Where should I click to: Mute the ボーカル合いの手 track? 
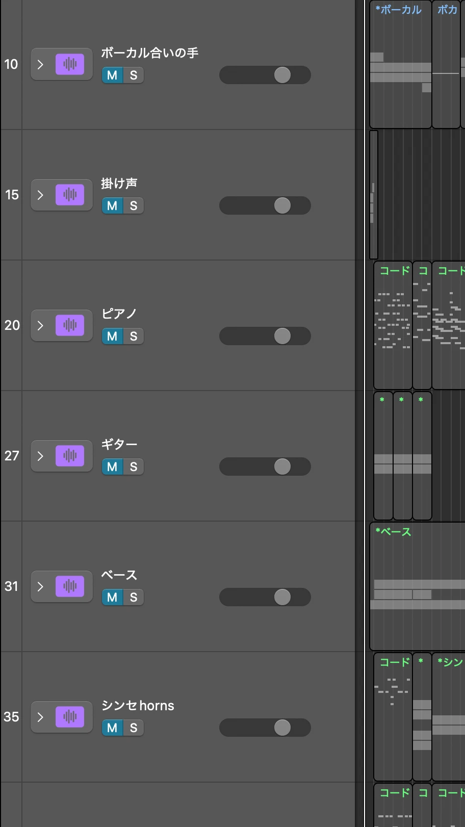[x=112, y=75]
